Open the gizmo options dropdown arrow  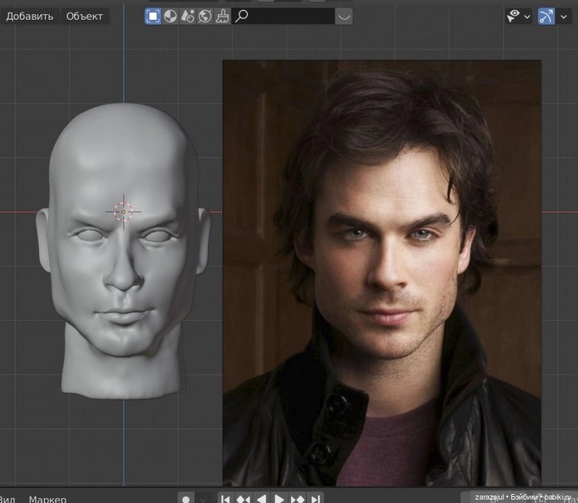point(564,16)
